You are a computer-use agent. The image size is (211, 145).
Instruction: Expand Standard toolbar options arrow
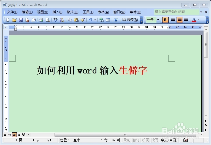point(141,20)
